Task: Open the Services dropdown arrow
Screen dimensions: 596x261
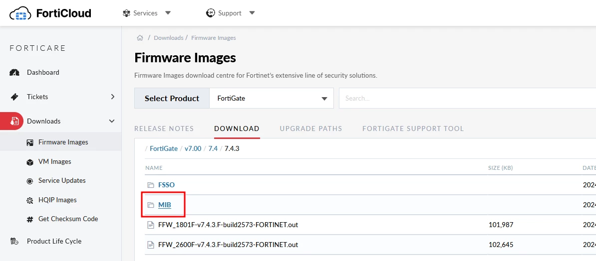Action: (168, 13)
